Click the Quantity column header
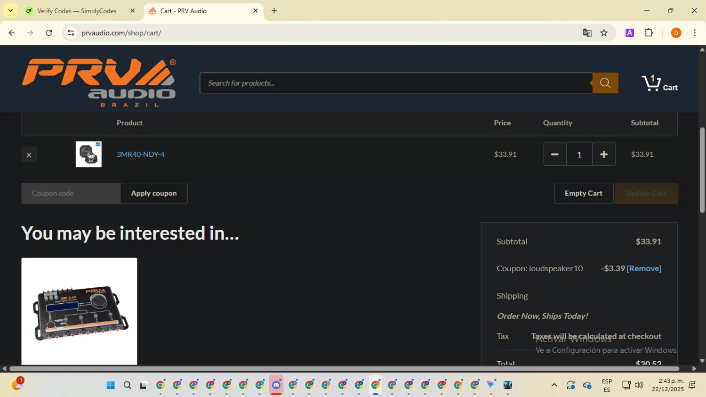 click(x=558, y=123)
